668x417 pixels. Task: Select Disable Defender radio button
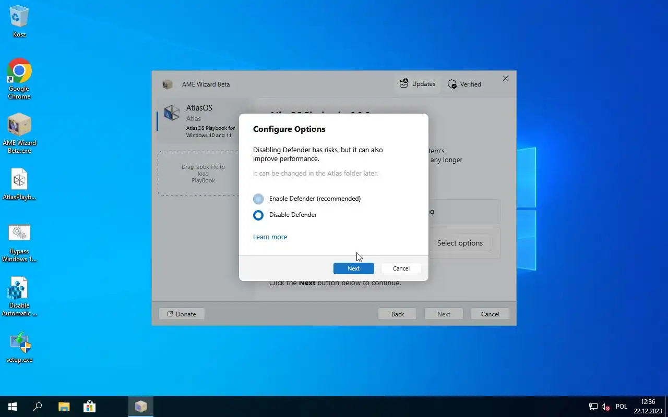[x=258, y=215]
